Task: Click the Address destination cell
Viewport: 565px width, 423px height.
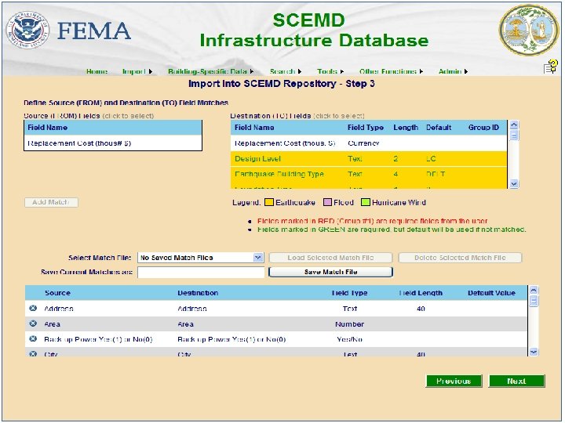Action: tap(192, 309)
